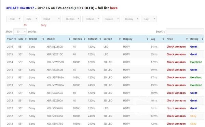Viewport: 205px width, 127px height.
Task: Select model text KDL-55W900A
Action: point(55,85)
